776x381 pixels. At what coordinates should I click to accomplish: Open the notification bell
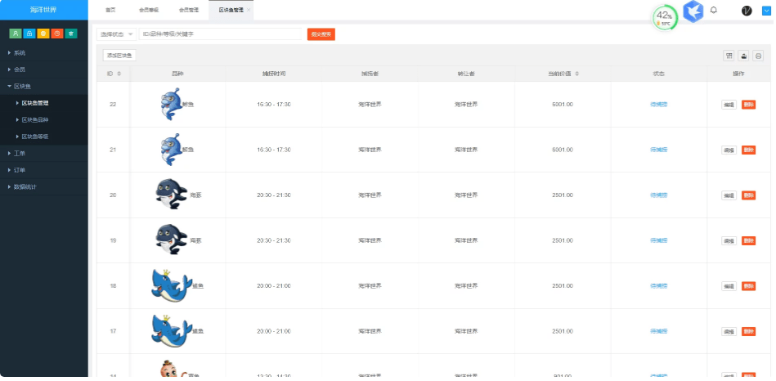coord(714,10)
